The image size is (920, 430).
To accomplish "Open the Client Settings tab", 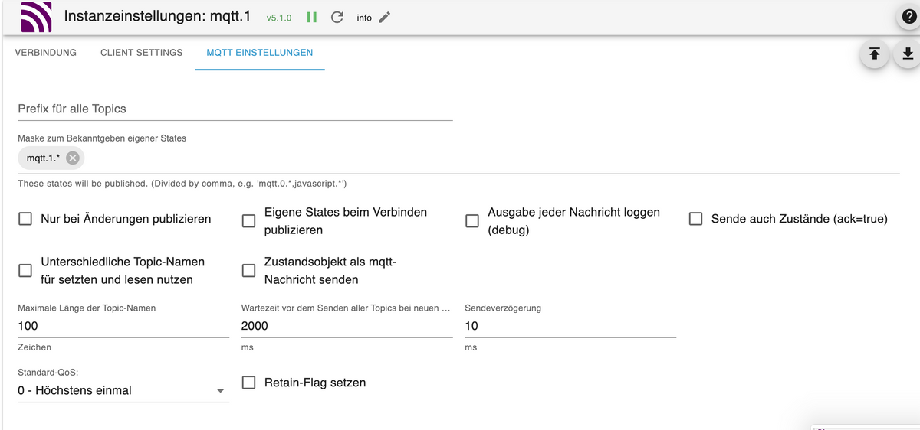I will point(142,53).
